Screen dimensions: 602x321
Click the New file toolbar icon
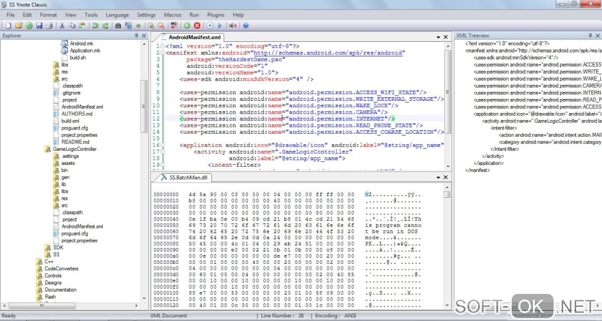pyautogui.click(x=9, y=26)
